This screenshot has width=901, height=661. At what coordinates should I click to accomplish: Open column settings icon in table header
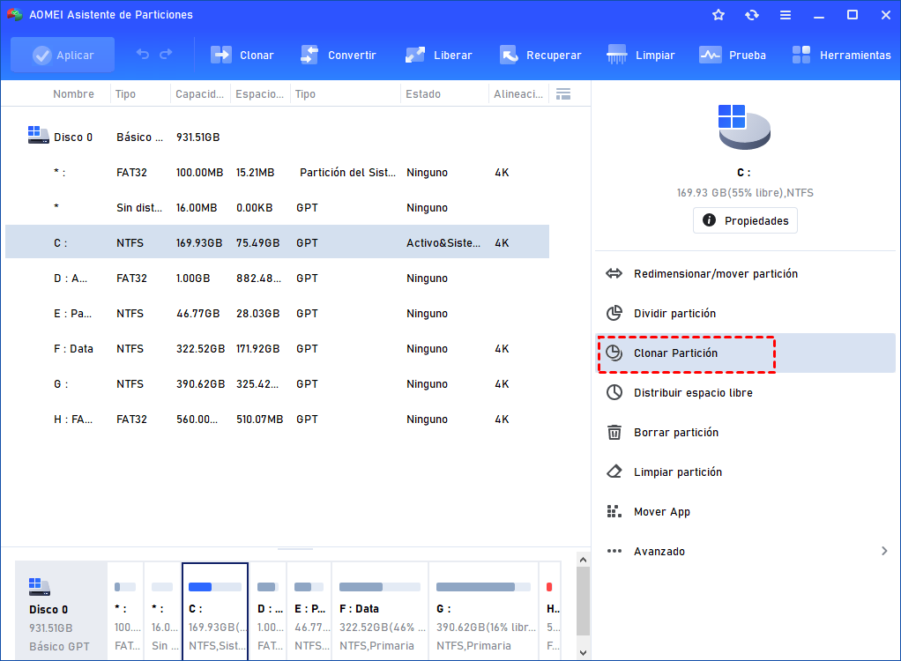[x=563, y=94]
